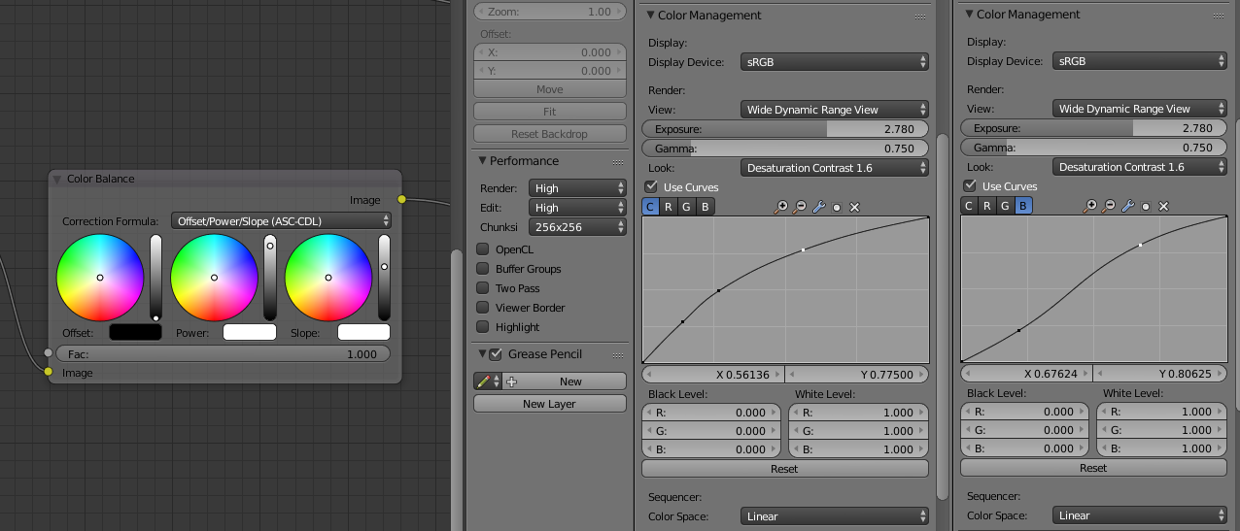The width and height of the screenshot is (1240, 531).
Task: Zoom out on the curve showing Y 0.77500
Action: click(x=800, y=207)
